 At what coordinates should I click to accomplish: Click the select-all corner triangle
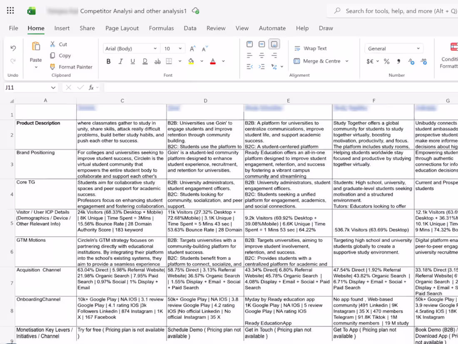point(12,100)
